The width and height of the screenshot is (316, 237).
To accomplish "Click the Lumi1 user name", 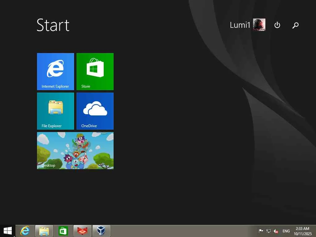I will click(x=240, y=25).
